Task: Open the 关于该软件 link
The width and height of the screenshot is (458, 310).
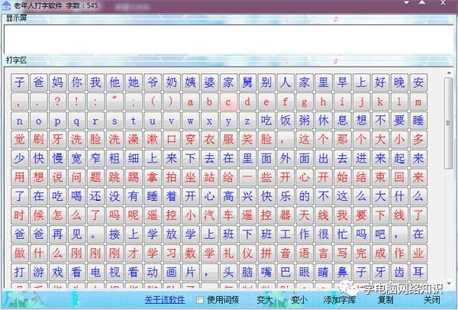Action: click(x=166, y=300)
